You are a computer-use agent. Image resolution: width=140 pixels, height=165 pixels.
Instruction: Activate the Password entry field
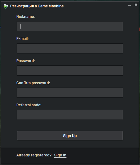coord(70,70)
